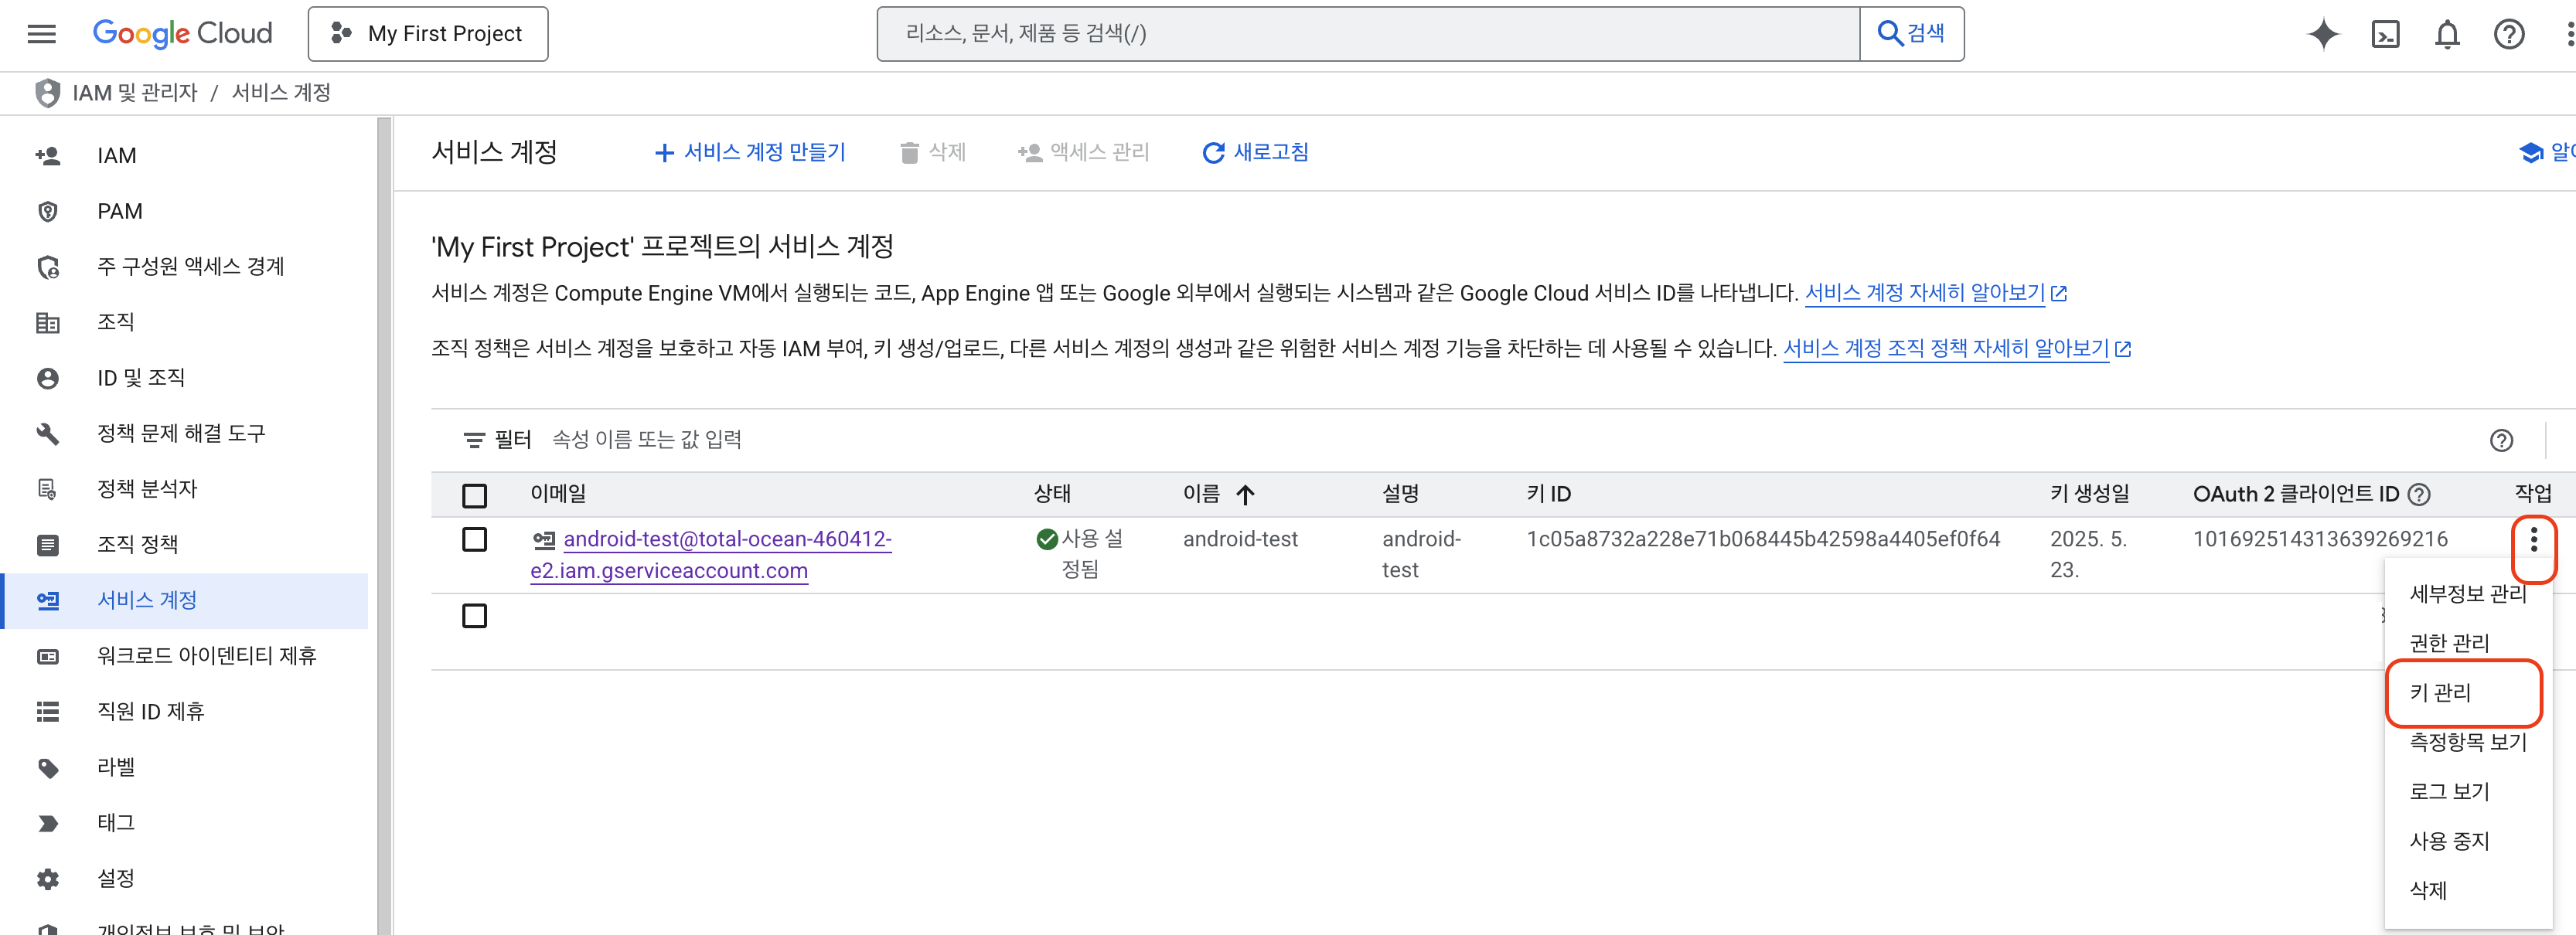The image size is (2576, 935).
Task: Click the 상태 column header
Action: 1052,494
